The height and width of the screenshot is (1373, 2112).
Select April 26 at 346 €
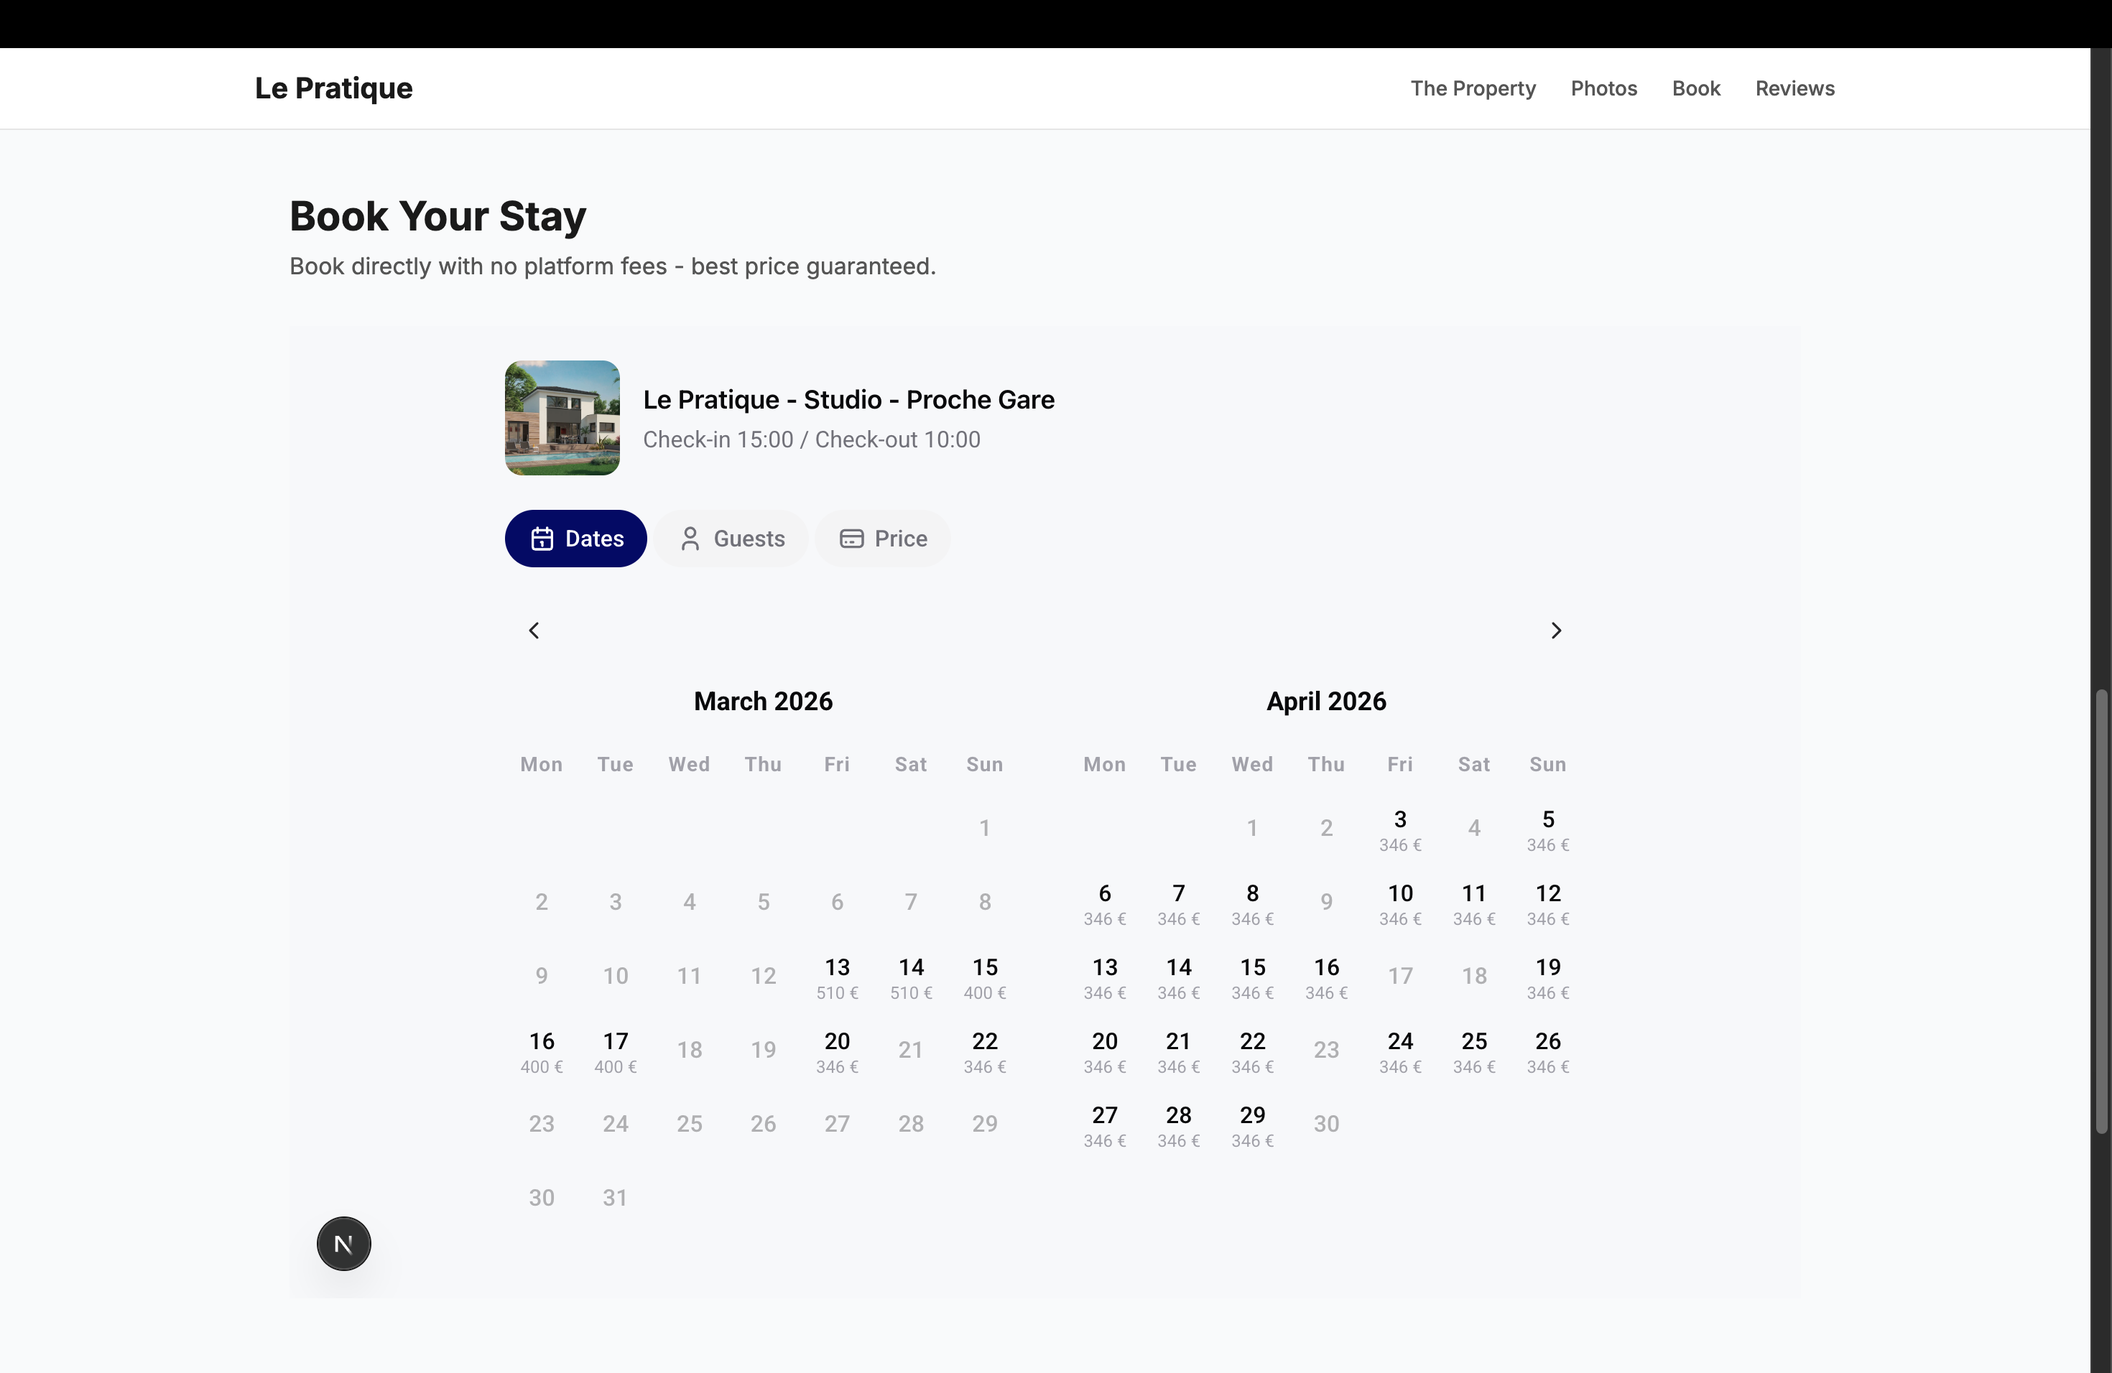click(x=1547, y=1051)
